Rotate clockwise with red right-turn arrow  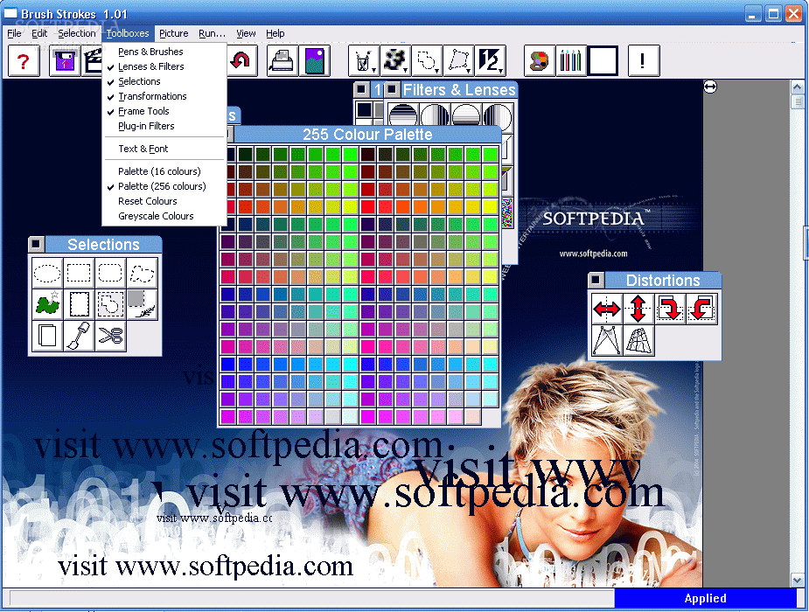click(x=670, y=309)
